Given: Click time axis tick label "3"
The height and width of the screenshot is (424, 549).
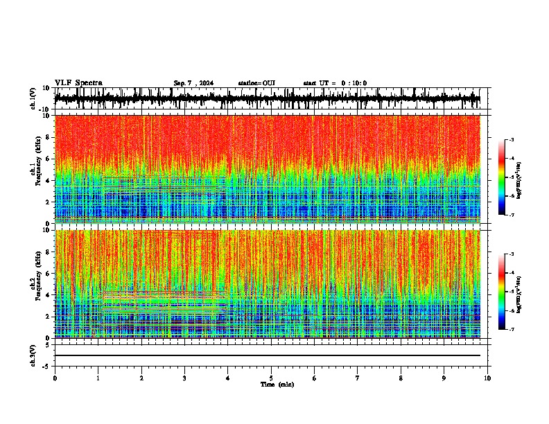Looking at the screenshot, I should (x=184, y=378).
